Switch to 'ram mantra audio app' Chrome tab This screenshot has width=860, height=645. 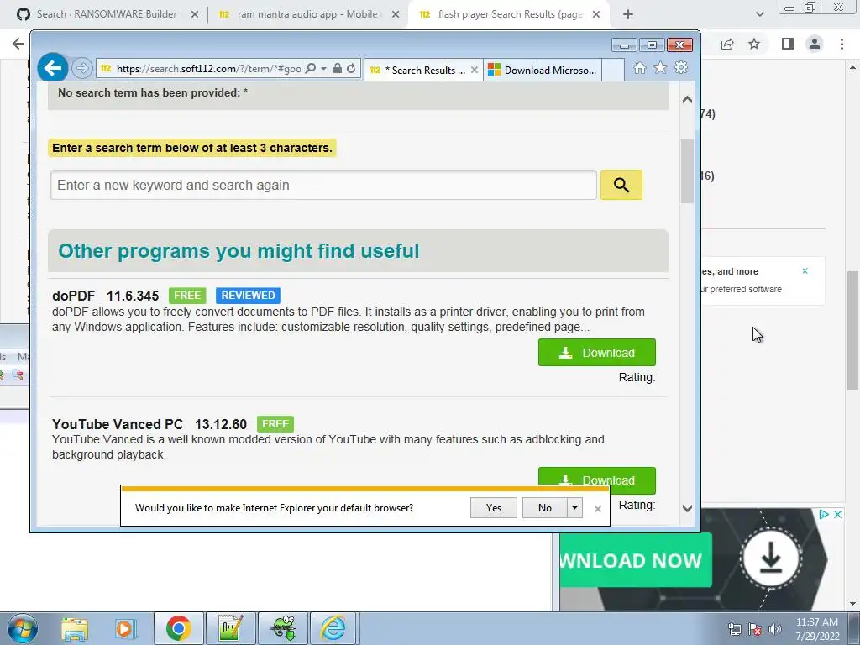click(x=307, y=14)
